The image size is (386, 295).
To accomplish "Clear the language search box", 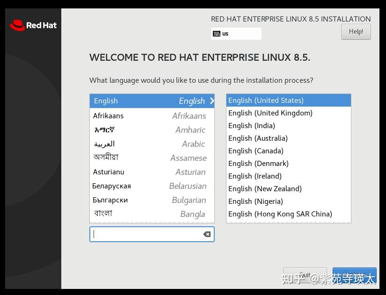I will pyautogui.click(x=206, y=234).
